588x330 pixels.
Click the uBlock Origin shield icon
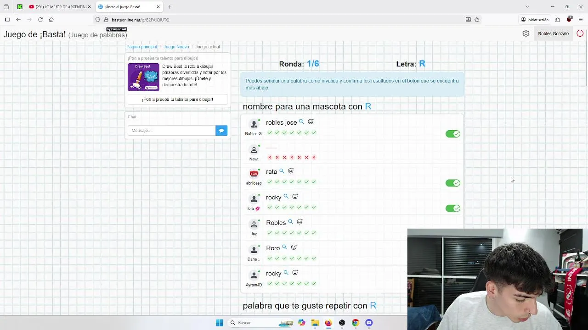[569, 19]
